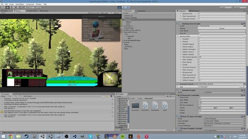Toggle the Local handle rotation button
The width and height of the screenshot is (248, 139).
[37, 8]
